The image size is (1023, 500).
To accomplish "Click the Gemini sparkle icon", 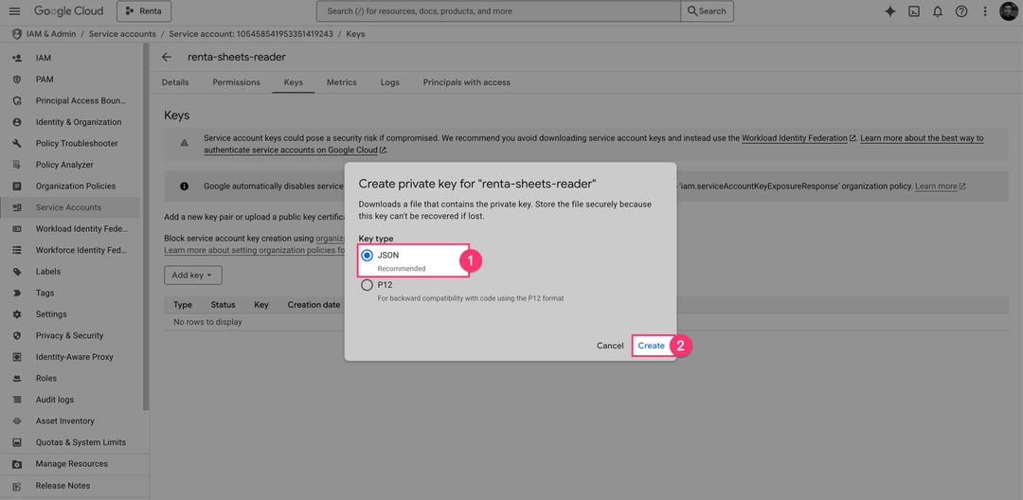I will click(889, 11).
